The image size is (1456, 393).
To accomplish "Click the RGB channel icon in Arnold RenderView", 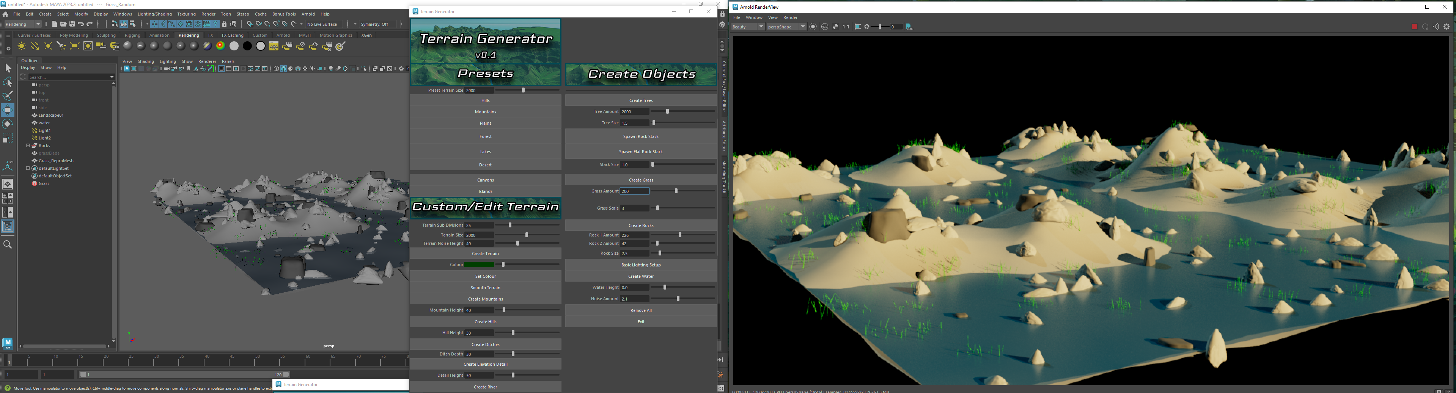I will [x=825, y=27].
